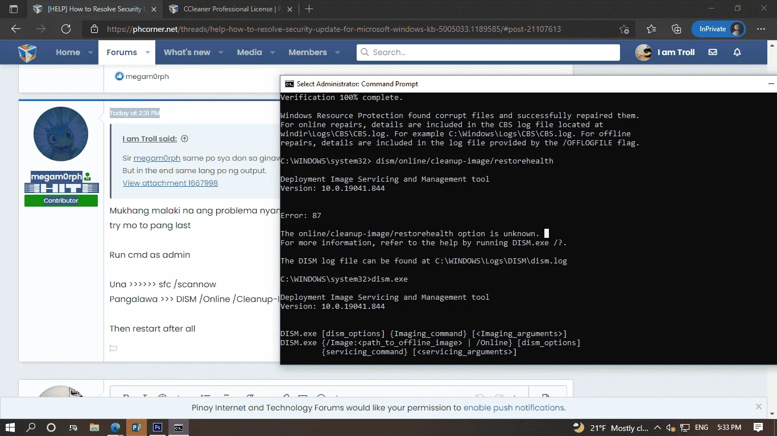This screenshot has height=436, width=777.
Task: Open megam0rph's profile avatar
Action: 61,134
